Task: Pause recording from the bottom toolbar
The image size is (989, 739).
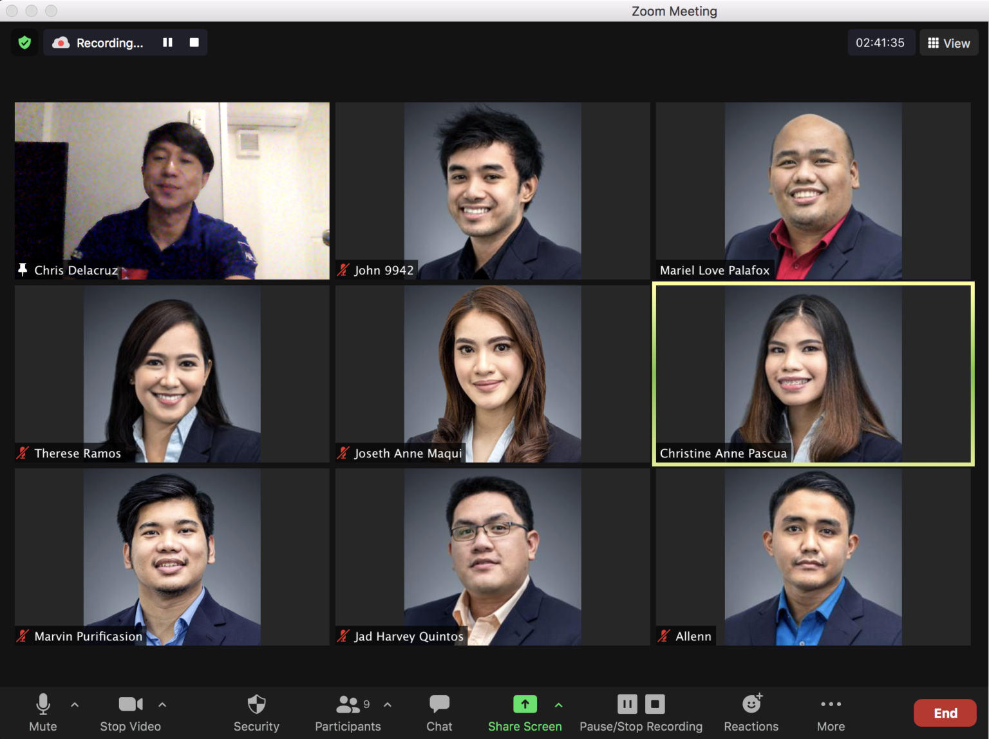Action: pyautogui.click(x=627, y=704)
